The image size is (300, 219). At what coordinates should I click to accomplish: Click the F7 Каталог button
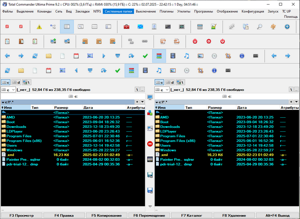point(192,215)
